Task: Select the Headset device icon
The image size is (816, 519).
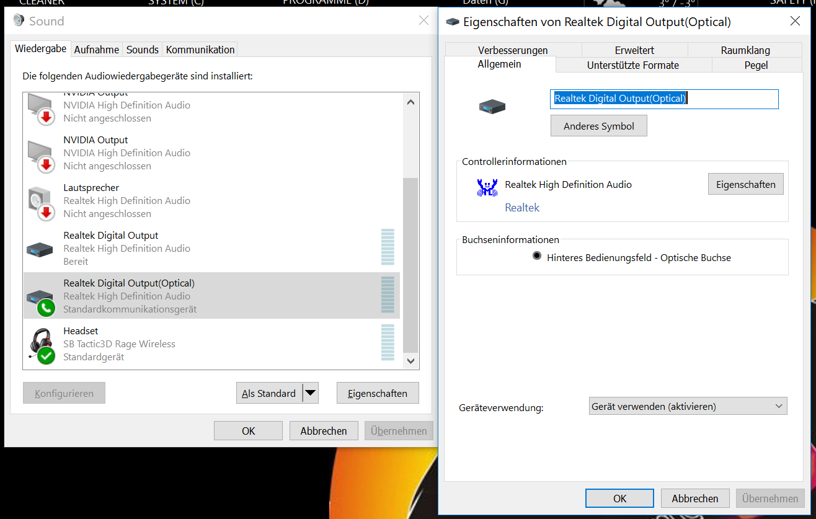Action: [x=43, y=344]
